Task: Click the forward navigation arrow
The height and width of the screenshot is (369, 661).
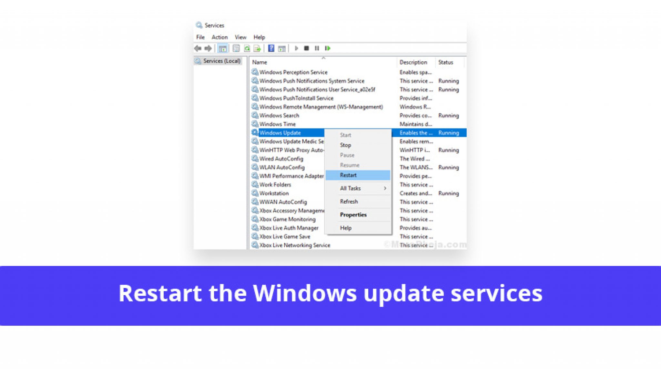Action: (208, 48)
